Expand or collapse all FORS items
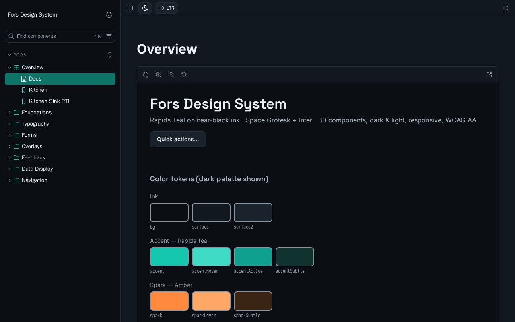 110,55
